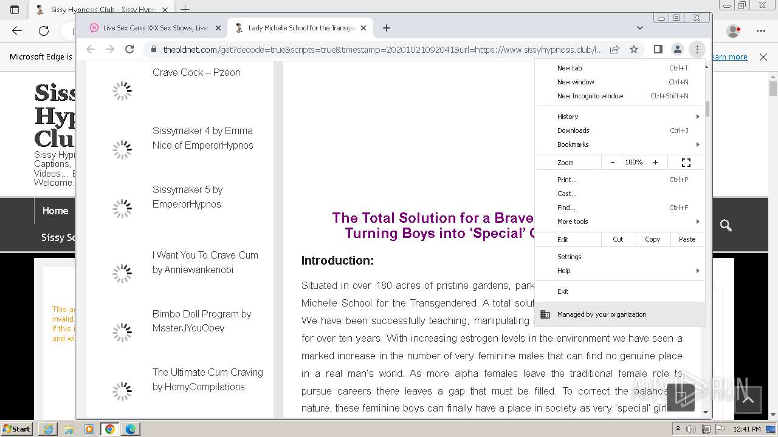Expand the History submenu
Screen dimensions: 778x437
click(x=620, y=117)
